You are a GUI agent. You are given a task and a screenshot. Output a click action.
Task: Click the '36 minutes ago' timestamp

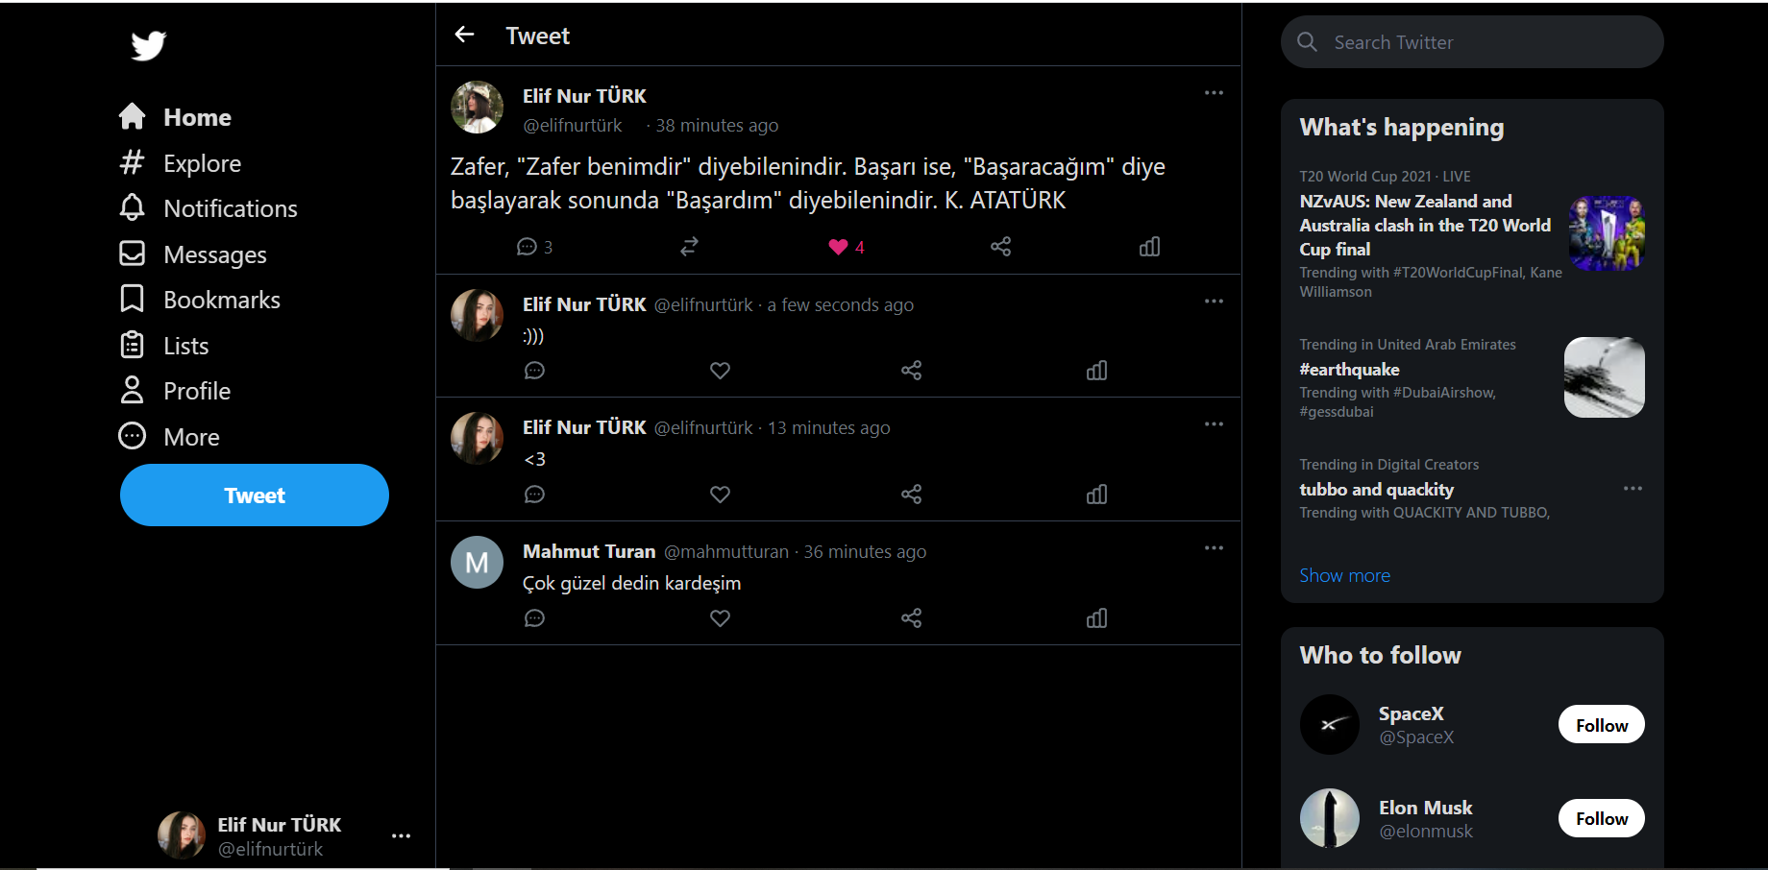865,552
